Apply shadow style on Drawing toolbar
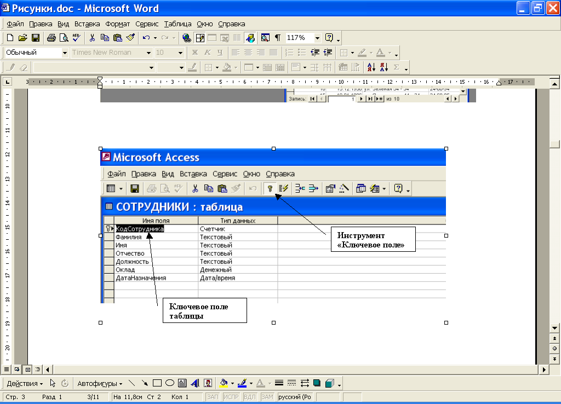The height and width of the screenshot is (404, 561). [317, 383]
